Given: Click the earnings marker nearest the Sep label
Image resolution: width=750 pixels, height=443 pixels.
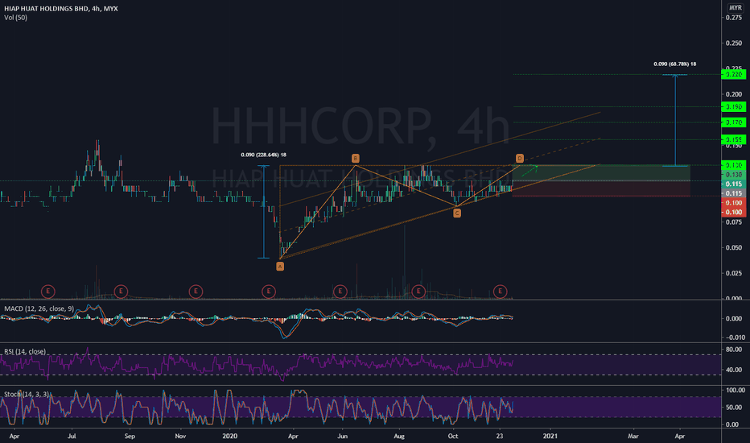Looking at the screenshot, I should pyautogui.click(x=121, y=292).
